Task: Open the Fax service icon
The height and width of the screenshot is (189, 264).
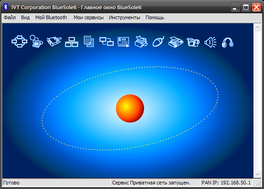Action: (x=176, y=42)
